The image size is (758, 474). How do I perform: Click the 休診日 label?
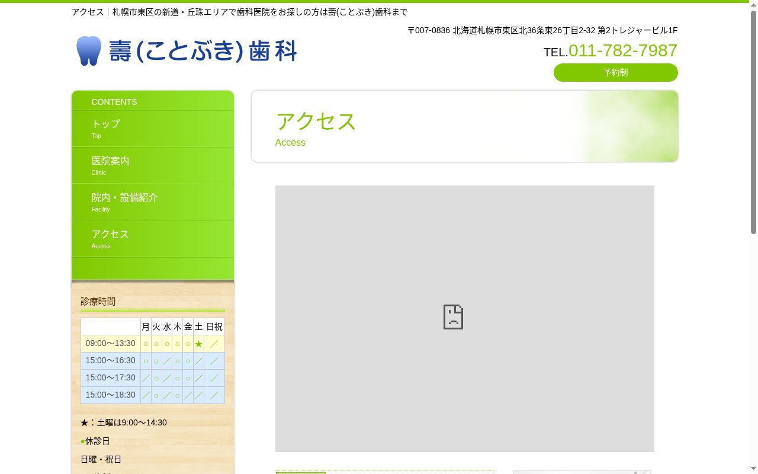click(98, 441)
